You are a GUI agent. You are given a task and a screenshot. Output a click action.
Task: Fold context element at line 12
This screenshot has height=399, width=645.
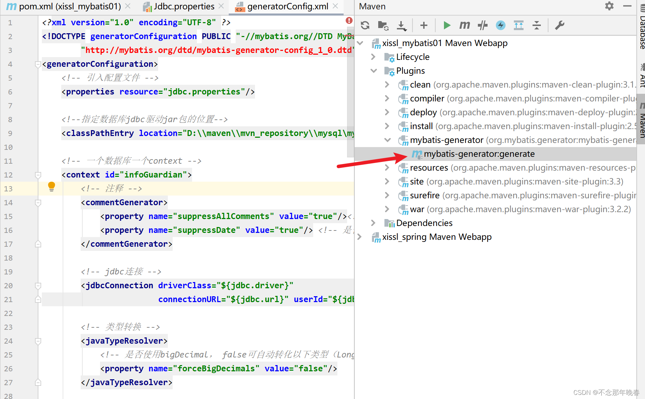[x=38, y=175]
